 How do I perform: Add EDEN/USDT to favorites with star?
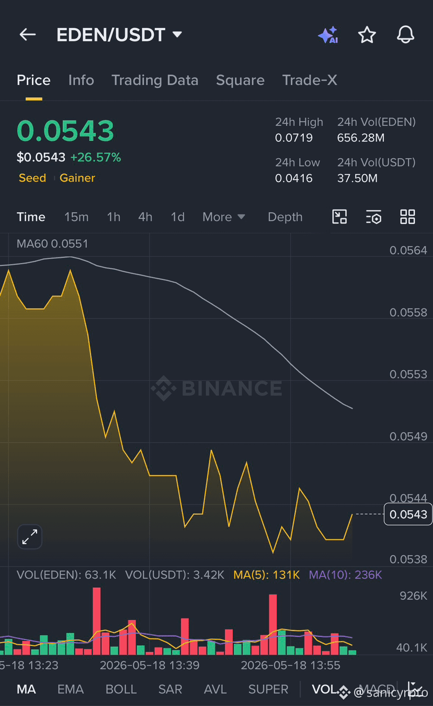pyautogui.click(x=367, y=35)
